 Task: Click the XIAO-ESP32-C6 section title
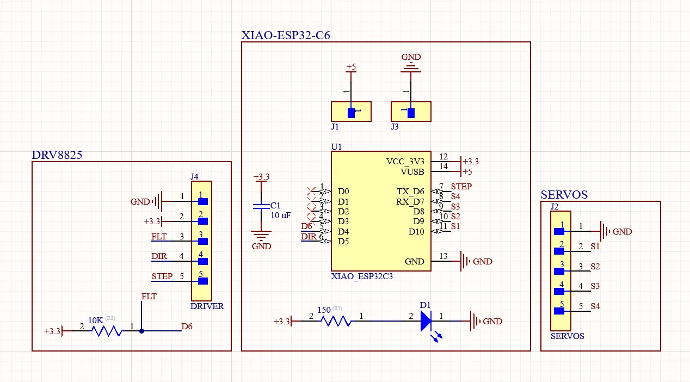click(286, 35)
